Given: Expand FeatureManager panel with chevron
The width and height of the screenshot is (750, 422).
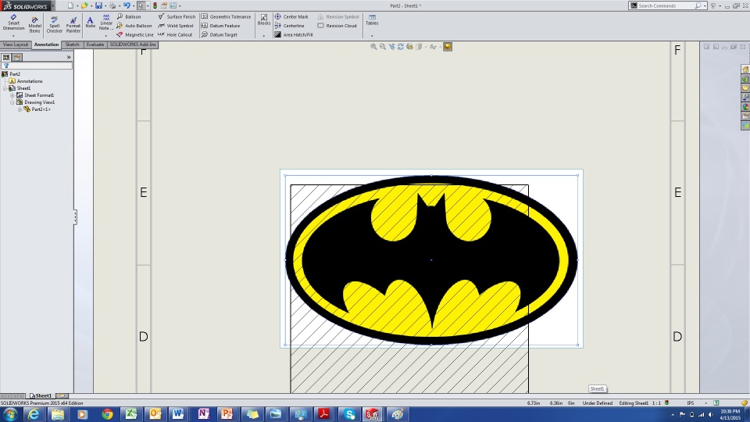Looking at the screenshot, I should pyautogui.click(x=69, y=57).
